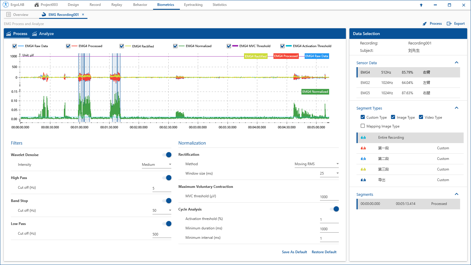Click the Project003 home icon
471x265 pixels.
click(37, 5)
